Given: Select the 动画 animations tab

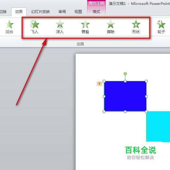Looking at the screenshot, I should (19, 12).
